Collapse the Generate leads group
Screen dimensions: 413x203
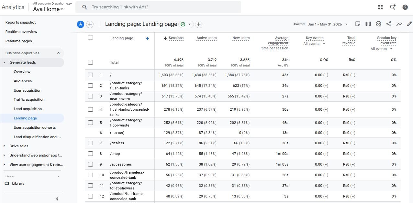coord(4,62)
